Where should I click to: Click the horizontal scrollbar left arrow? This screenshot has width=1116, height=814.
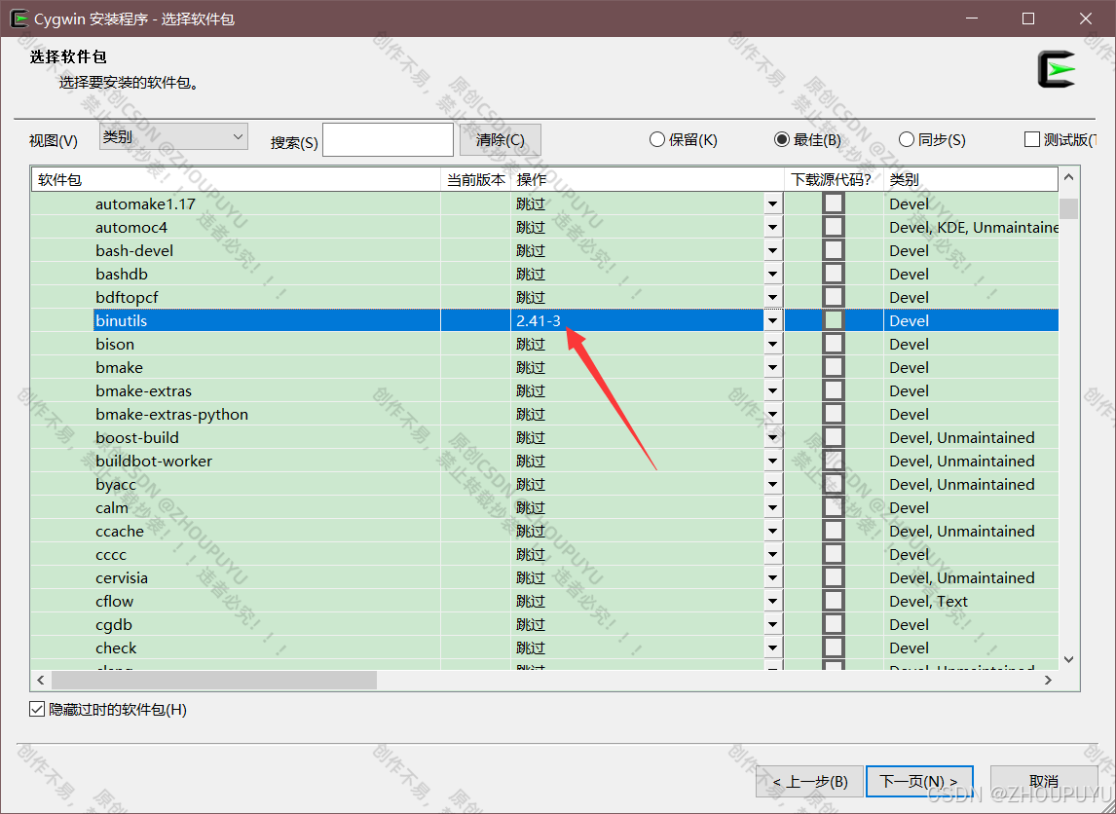[41, 681]
